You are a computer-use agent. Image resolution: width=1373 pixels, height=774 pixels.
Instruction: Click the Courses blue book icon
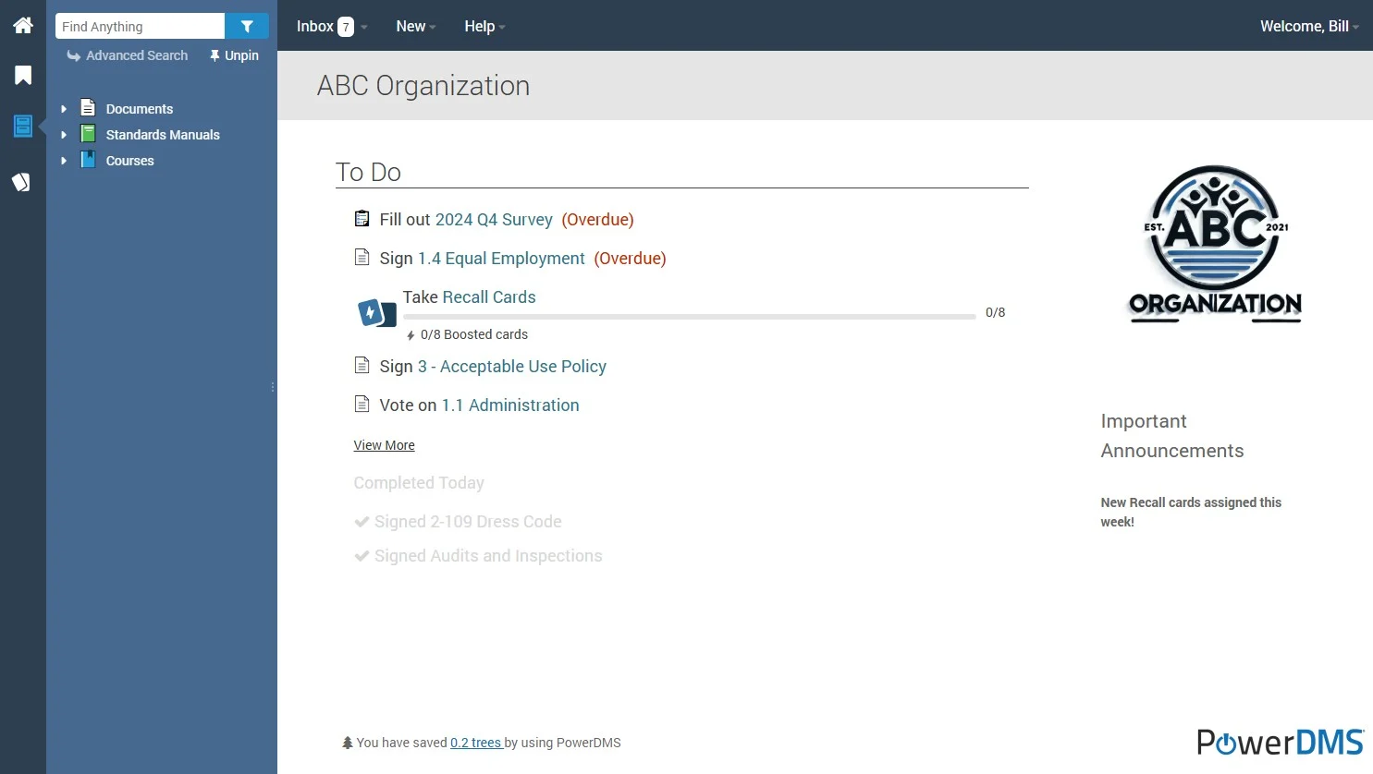(88, 160)
